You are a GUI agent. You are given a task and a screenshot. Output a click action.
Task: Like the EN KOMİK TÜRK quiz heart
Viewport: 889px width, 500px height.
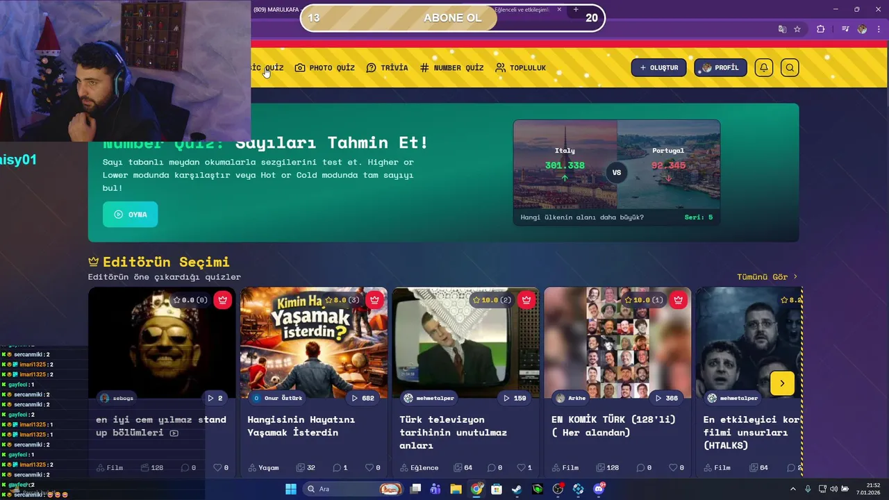(x=676, y=467)
